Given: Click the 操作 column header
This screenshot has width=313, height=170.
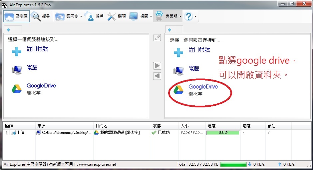Looking at the screenshot, I should coord(19,126).
